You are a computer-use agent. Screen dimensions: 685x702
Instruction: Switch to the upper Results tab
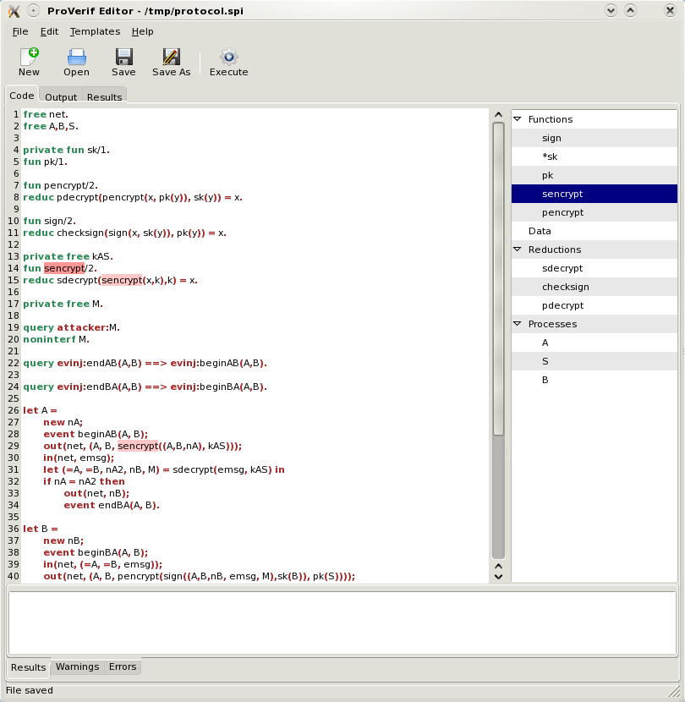(x=104, y=97)
